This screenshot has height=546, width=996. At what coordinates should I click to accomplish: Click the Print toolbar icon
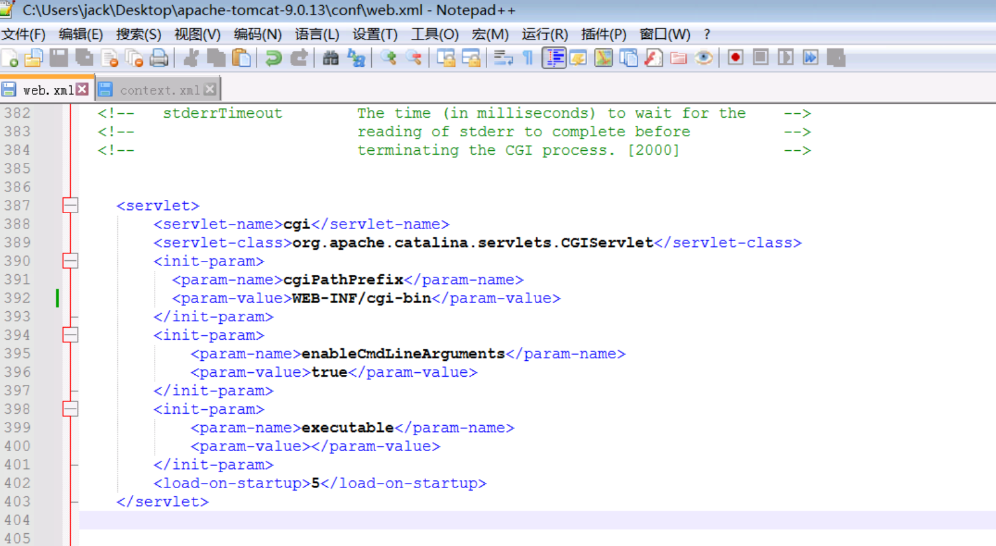coord(159,58)
